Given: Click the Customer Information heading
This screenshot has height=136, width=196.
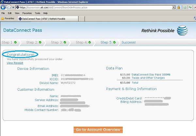Looking at the screenshot, I should point(36,89).
